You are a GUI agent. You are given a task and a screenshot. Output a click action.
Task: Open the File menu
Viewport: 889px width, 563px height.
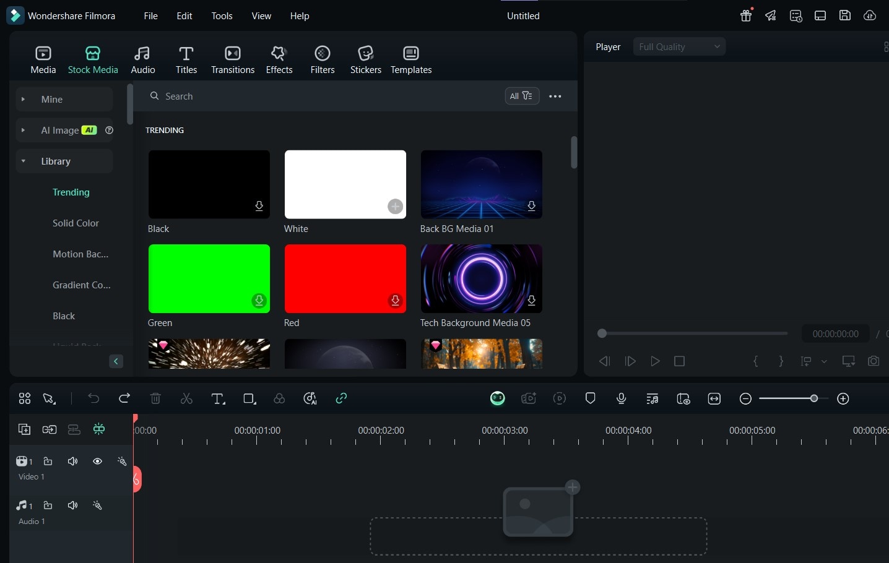pyautogui.click(x=151, y=16)
